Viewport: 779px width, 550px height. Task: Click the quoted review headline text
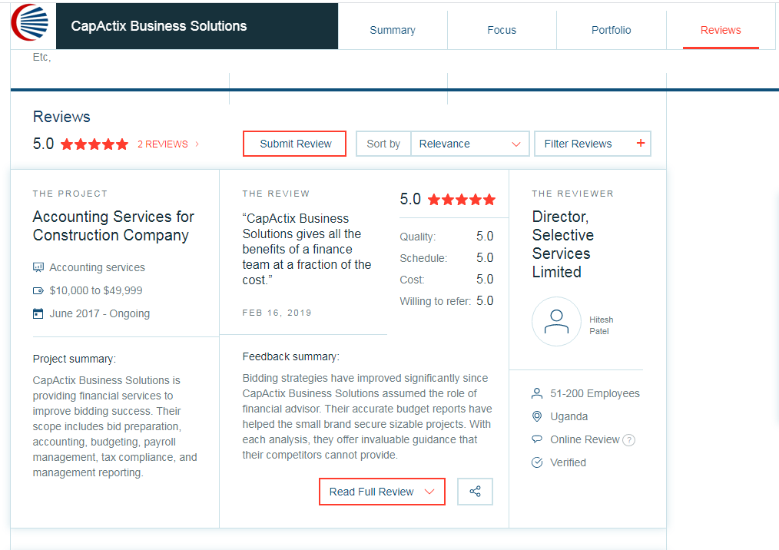click(x=307, y=249)
